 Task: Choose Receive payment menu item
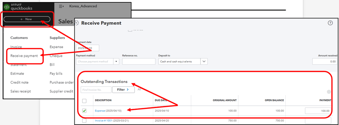pyautogui.click(x=24, y=56)
